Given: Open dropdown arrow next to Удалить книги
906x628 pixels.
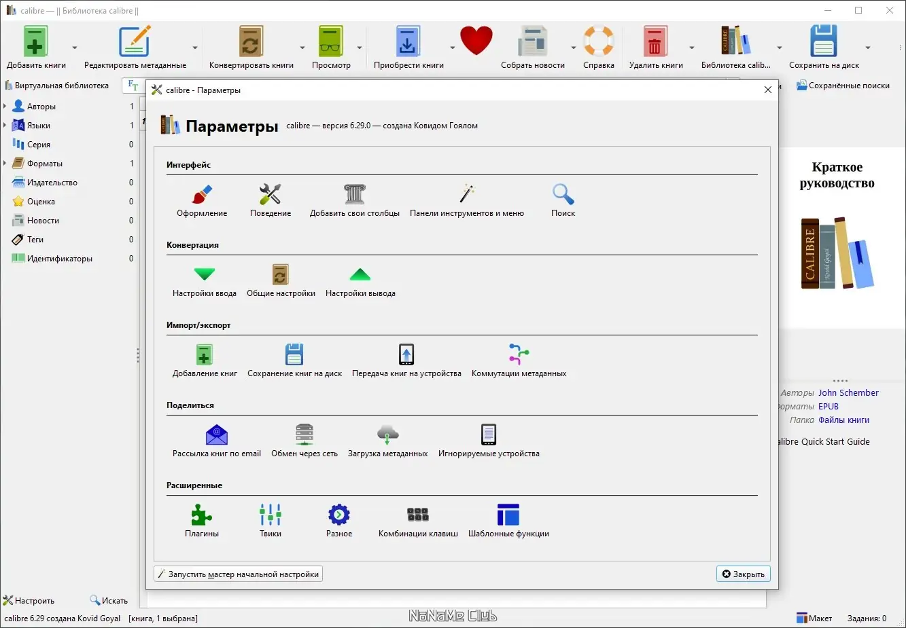Looking at the screenshot, I should point(692,48).
